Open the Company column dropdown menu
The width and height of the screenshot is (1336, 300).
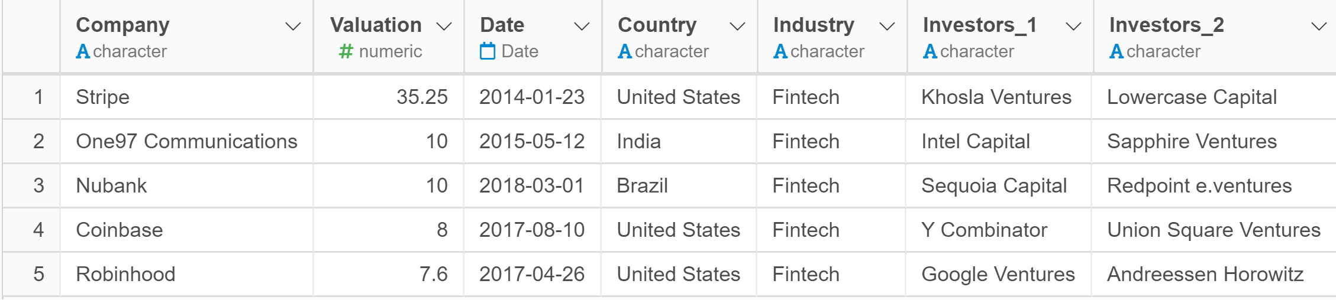click(293, 27)
